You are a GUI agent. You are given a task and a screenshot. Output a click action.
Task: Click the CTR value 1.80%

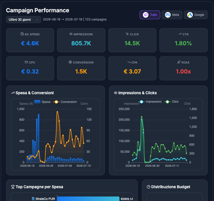[183, 44]
